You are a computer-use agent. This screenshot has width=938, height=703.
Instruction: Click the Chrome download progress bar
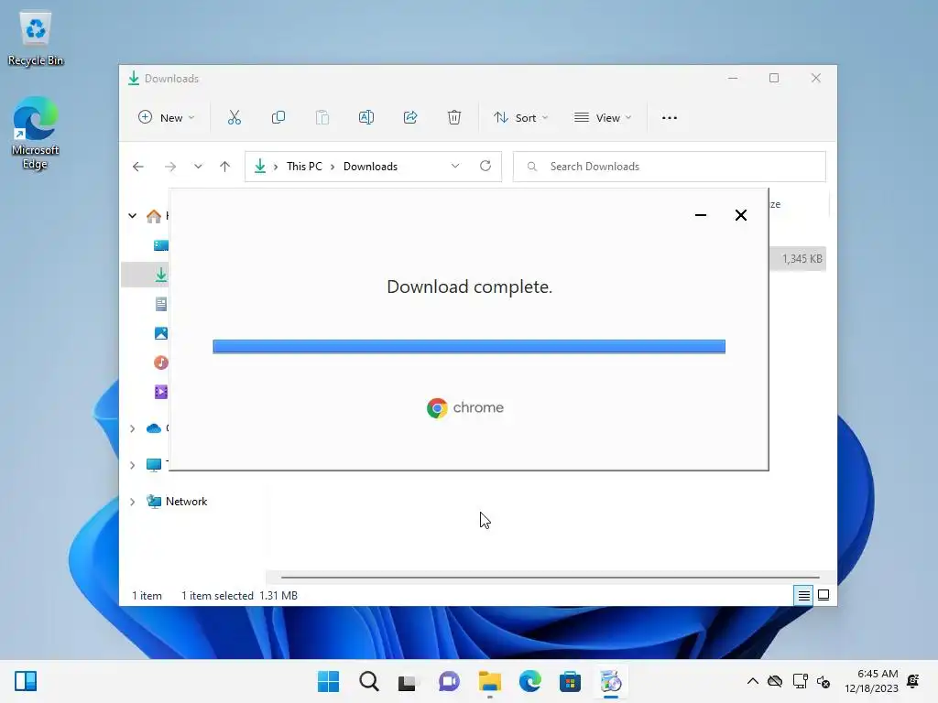[x=469, y=346]
